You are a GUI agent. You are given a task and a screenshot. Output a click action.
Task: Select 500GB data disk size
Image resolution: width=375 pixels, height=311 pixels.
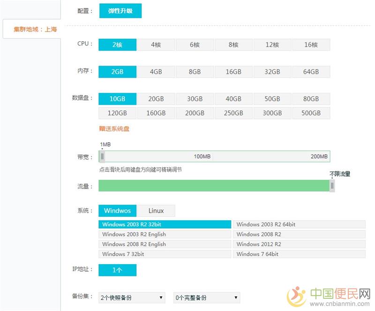coord(311,113)
